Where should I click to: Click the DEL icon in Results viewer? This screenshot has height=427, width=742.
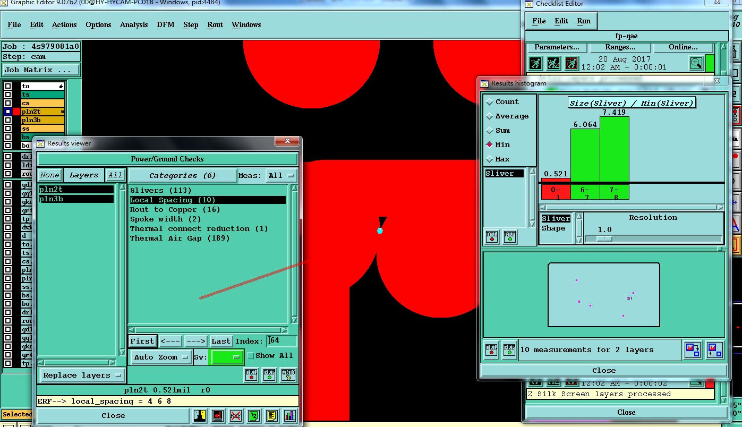coord(251,375)
